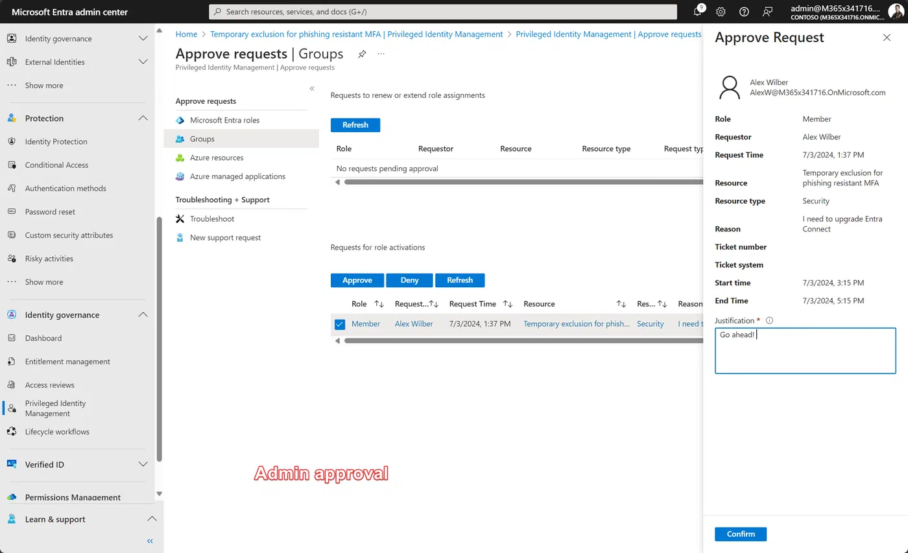Select Microsoft Entra roles menu item
Image resolution: width=908 pixels, height=553 pixels.
coord(241,120)
